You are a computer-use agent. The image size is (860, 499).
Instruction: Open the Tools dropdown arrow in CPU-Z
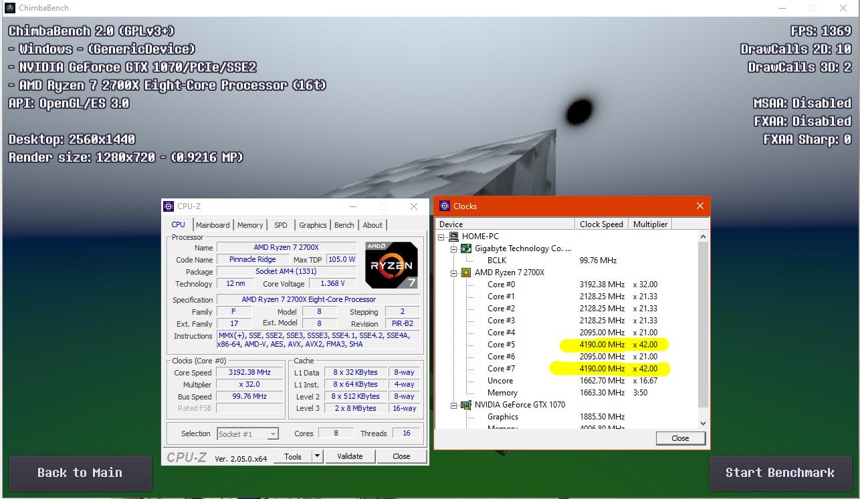click(x=318, y=456)
